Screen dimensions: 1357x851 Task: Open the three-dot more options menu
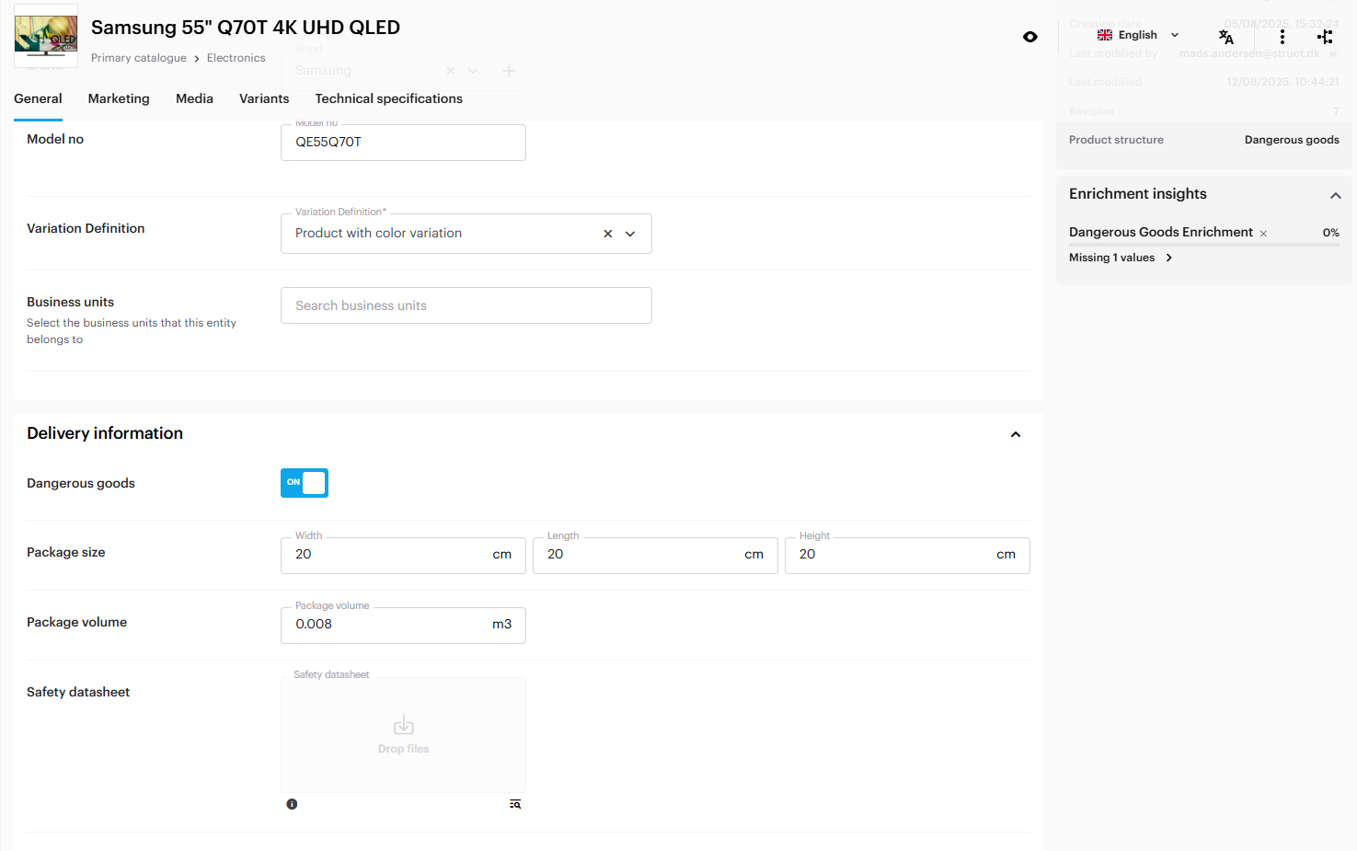tap(1282, 37)
